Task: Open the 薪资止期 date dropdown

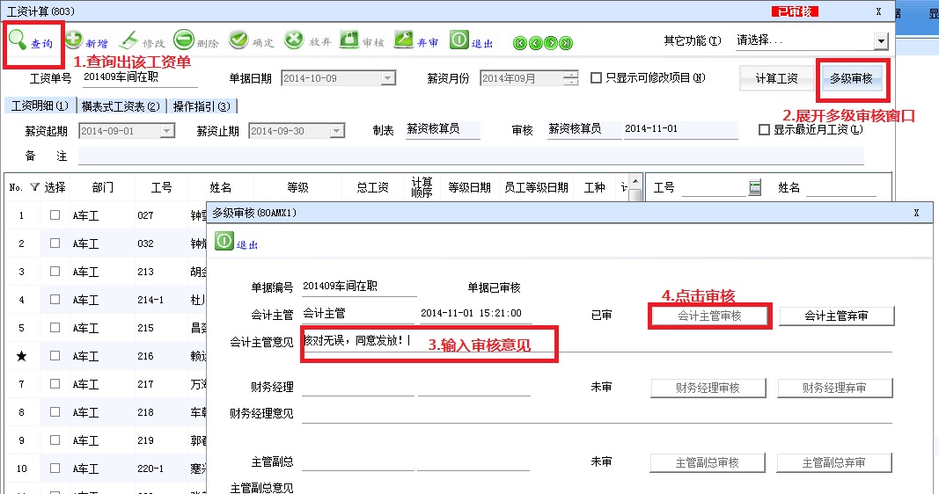Action: click(337, 131)
